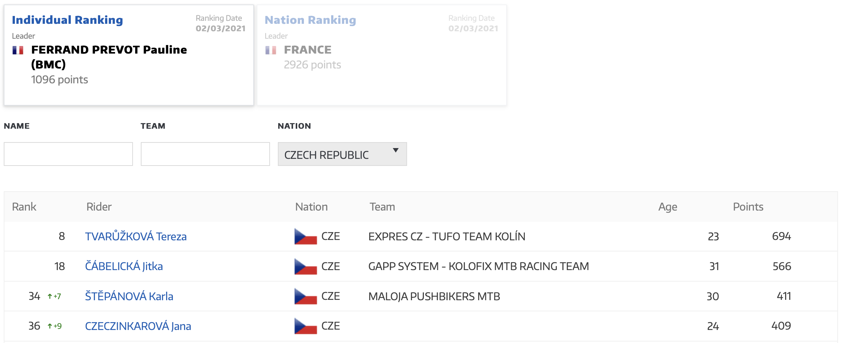This screenshot has height=343, width=841.
Task: Click the Points column header
Action: point(748,207)
